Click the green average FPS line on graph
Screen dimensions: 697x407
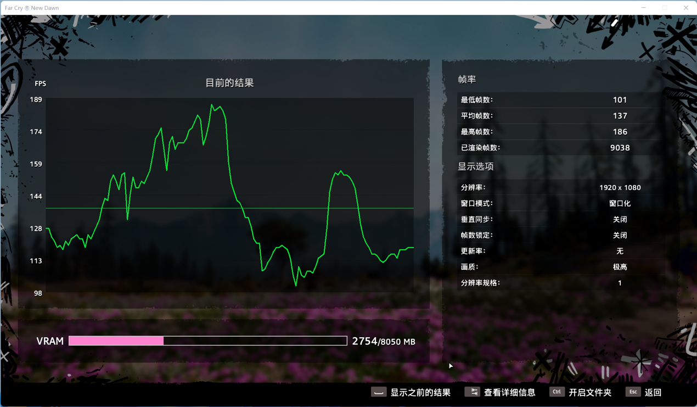(x=231, y=208)
